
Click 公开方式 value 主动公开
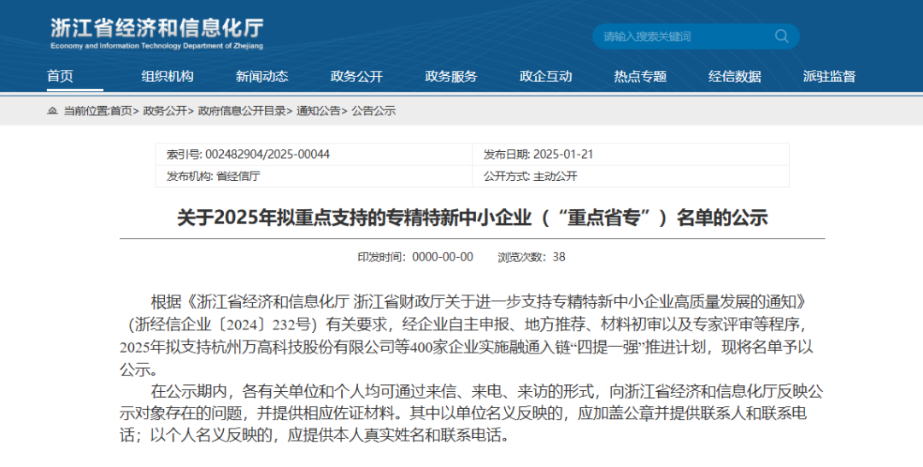click(556, 176)
